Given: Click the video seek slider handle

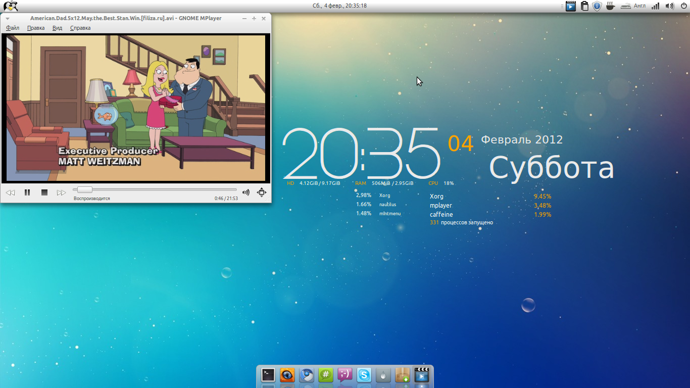Looking at the screenshot, I should (84, 189).
